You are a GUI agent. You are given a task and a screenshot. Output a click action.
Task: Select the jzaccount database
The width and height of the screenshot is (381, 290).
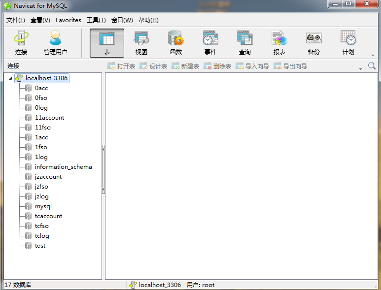click(48, 177)
